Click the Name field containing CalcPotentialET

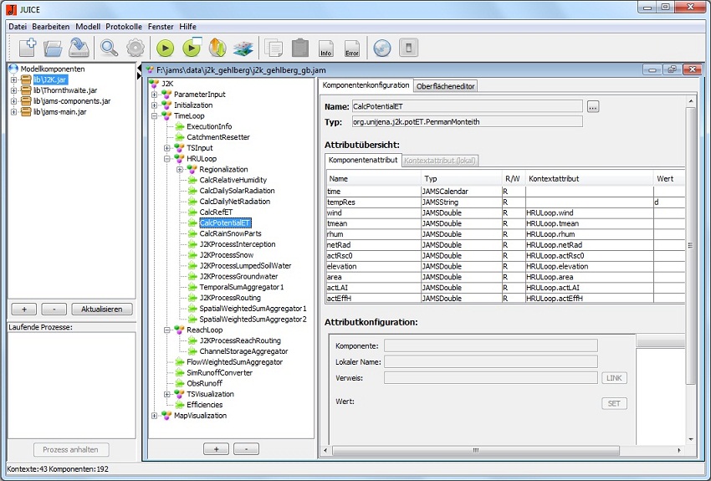pyautogui.click(x=466, y=106)
